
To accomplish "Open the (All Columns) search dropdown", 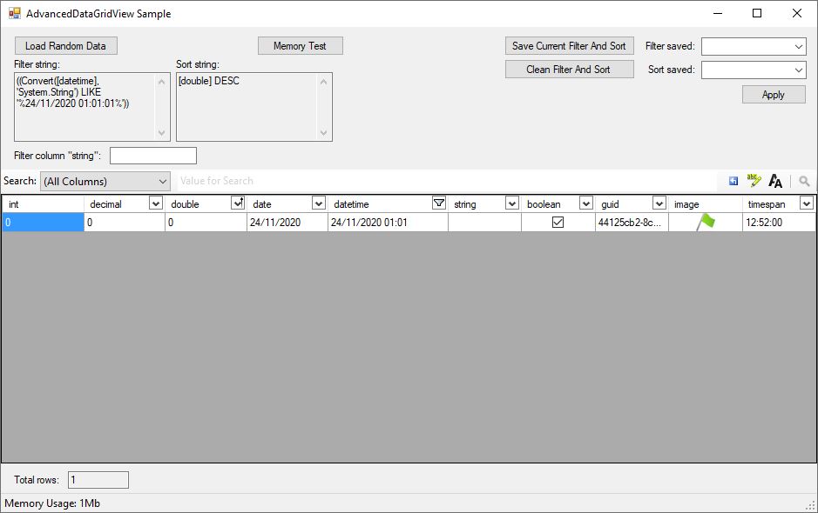I will (x=161, y=181).
